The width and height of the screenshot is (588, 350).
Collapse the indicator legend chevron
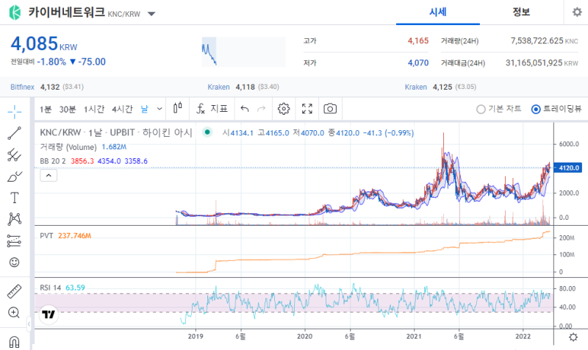(49, 175)
